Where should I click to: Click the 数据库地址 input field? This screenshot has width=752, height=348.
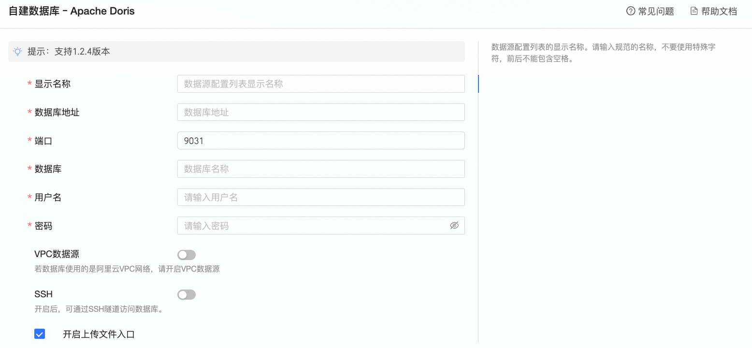(x=321, y=112)
